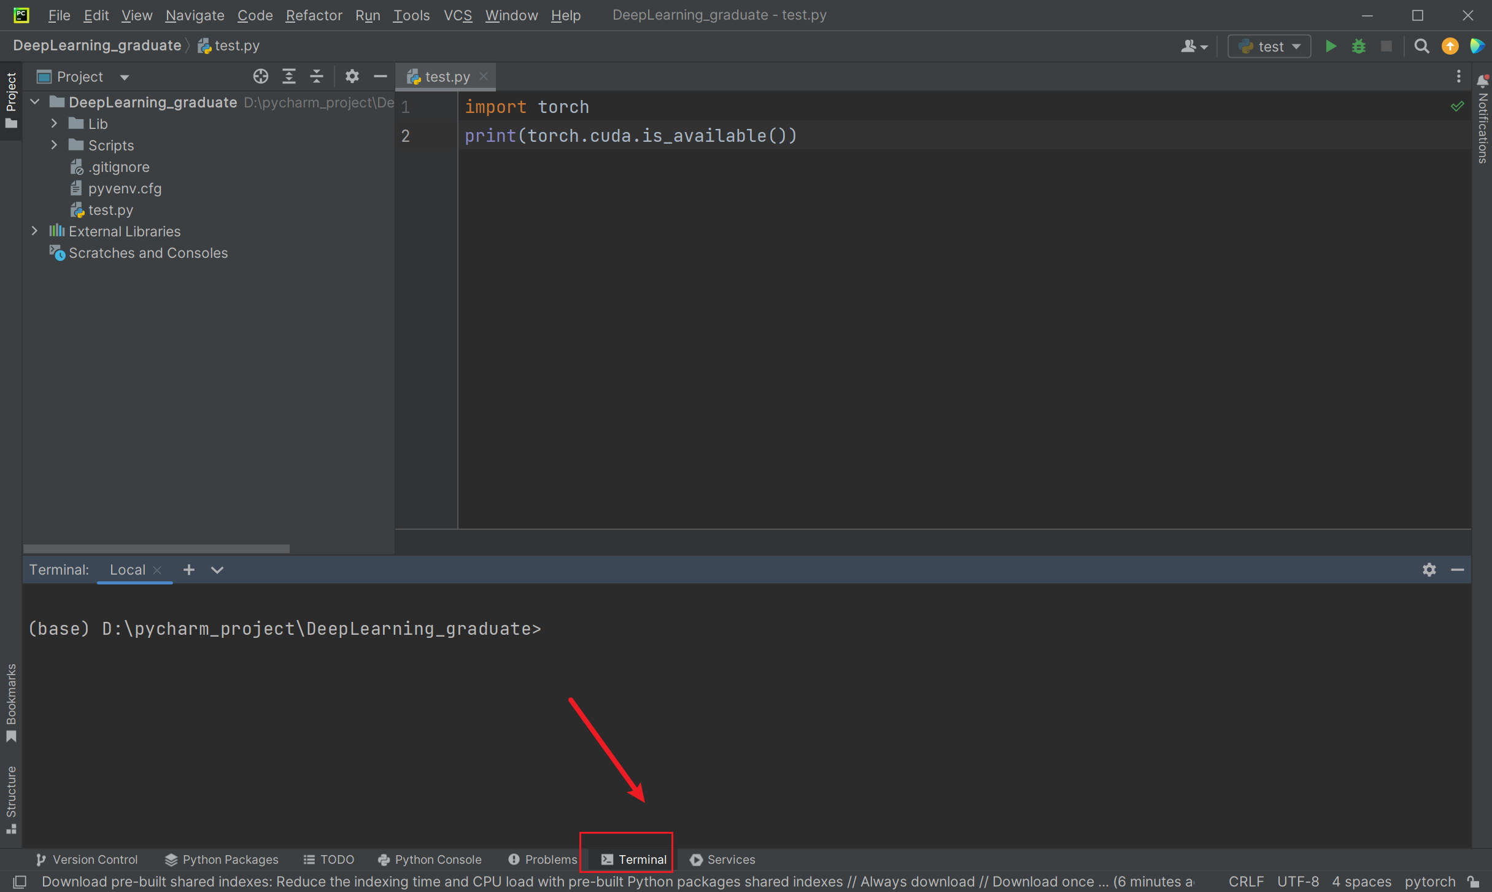
Task: Click CRLF line separator in status bar
Action: pos(1246,882)
